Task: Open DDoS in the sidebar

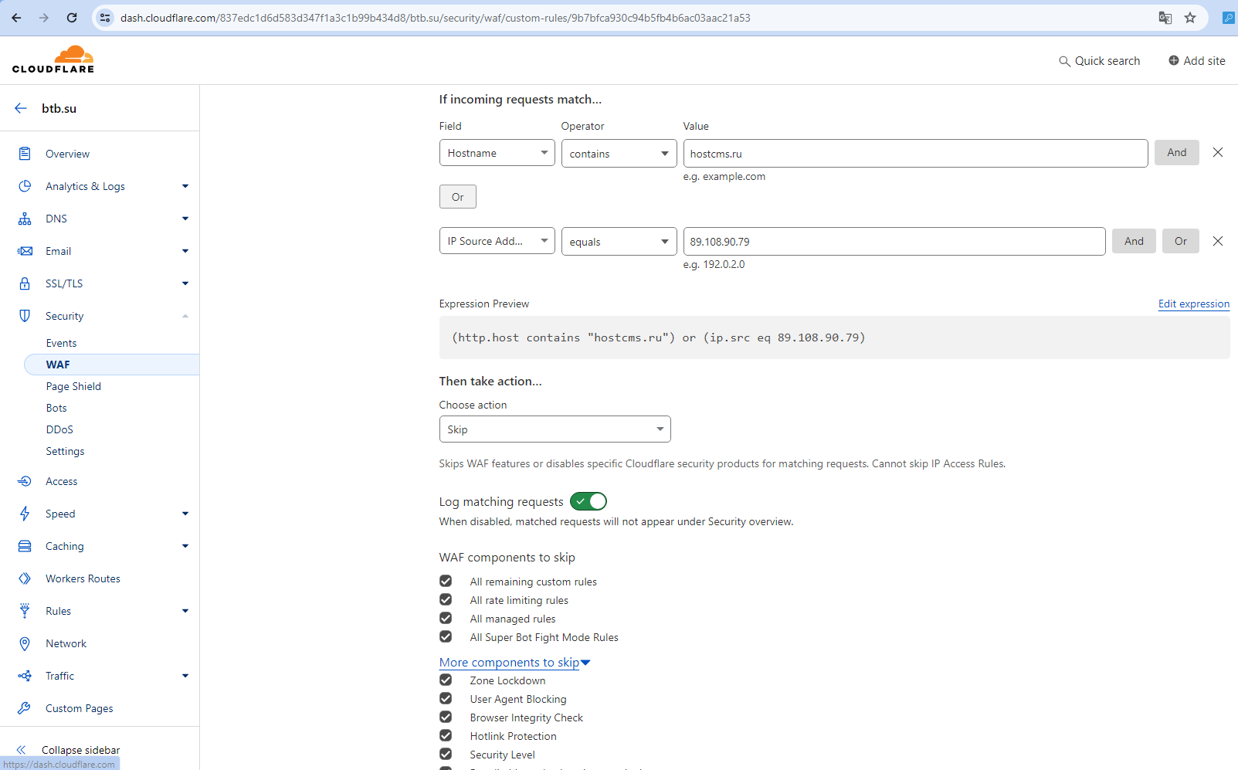Action: click(x=59, y=429)
